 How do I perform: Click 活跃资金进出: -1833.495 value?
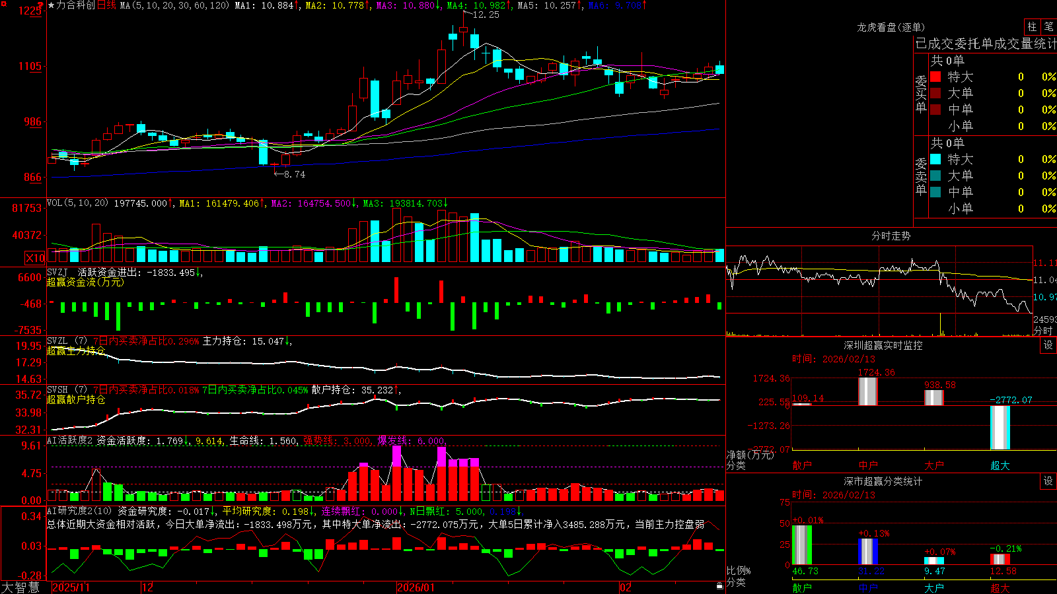click(x=137, y=272)
